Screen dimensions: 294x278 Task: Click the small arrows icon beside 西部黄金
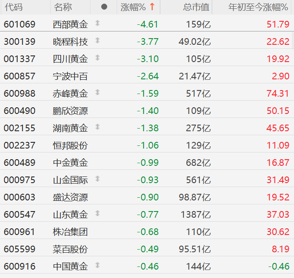(x=97, y=23)
